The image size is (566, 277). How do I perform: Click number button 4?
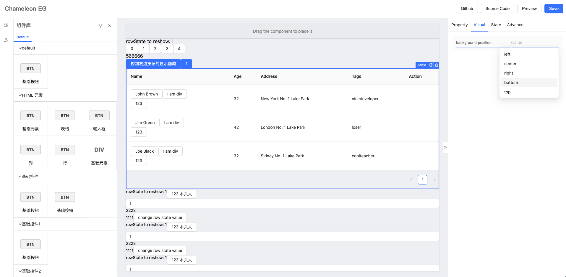[x=179, y=49]
